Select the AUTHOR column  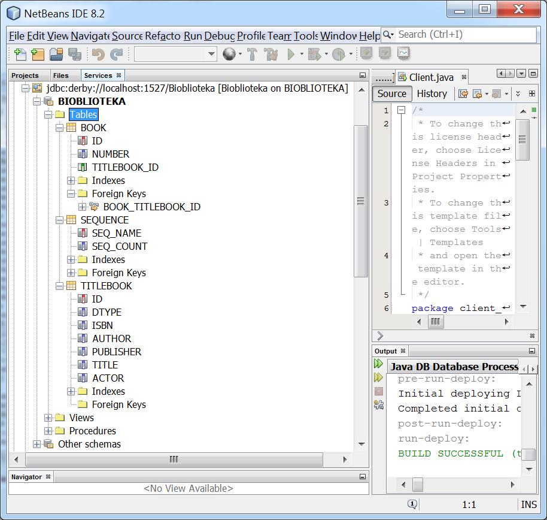111,338
